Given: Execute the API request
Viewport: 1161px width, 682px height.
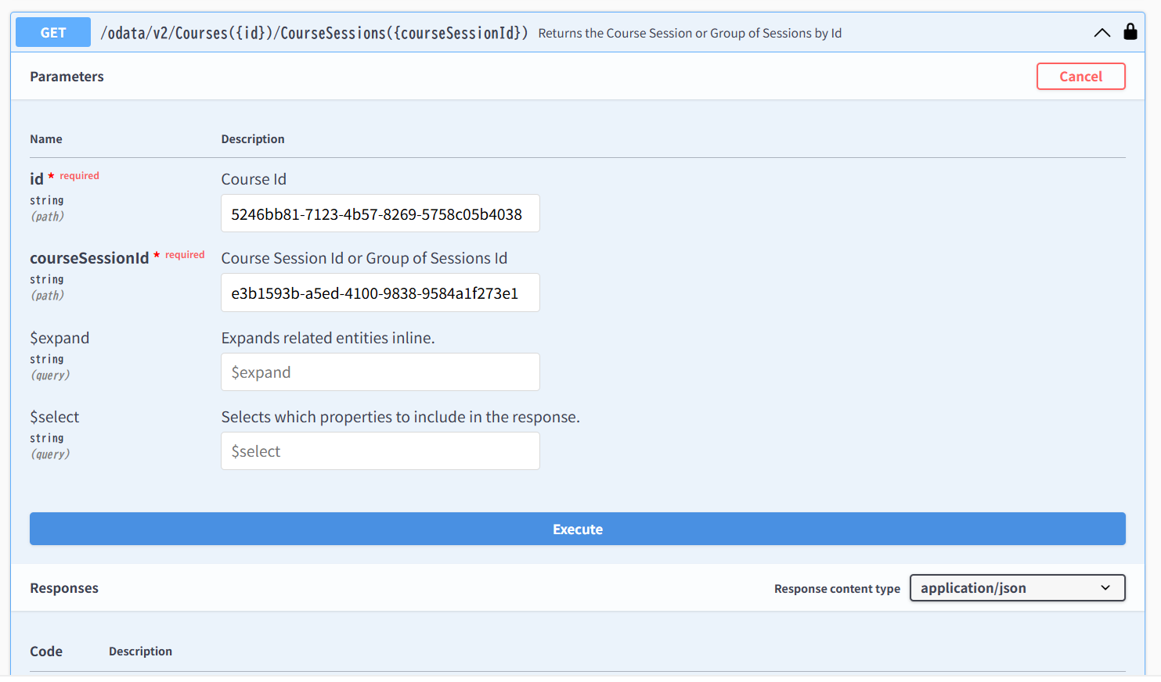Looking at the screenshot, I should (x=578, y=529).
